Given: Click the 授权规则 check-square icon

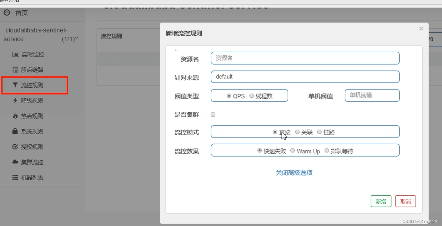Looking at the screenshot, I should [x=15, y=146].
